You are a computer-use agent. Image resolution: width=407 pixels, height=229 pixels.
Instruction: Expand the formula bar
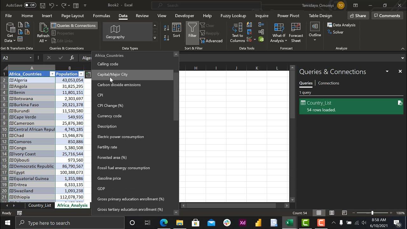pos(403,58)
